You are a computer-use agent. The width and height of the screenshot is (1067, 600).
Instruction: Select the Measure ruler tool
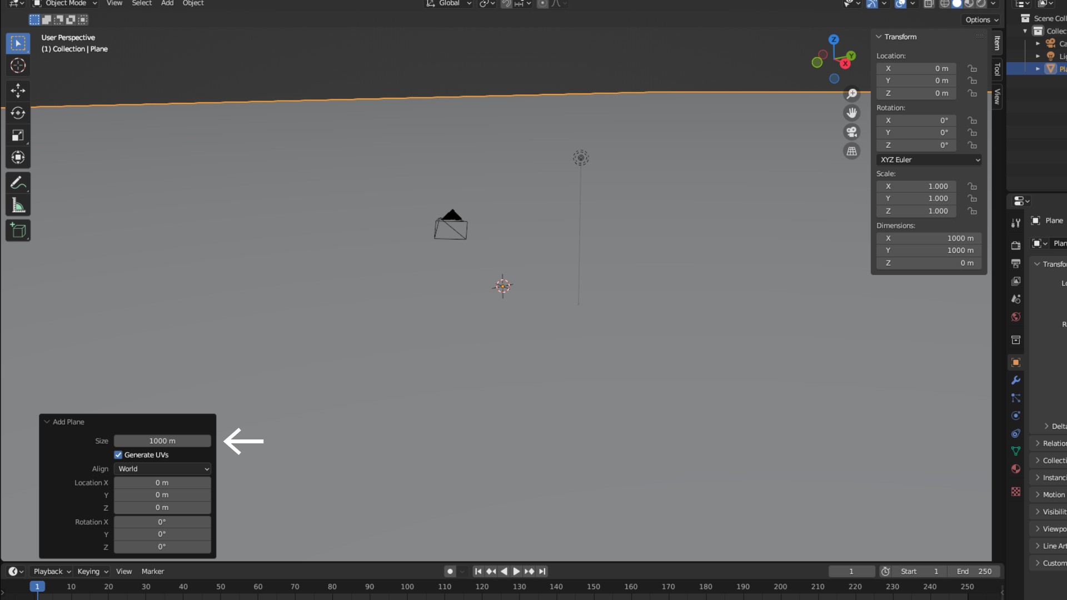click(x=18, y=206)
